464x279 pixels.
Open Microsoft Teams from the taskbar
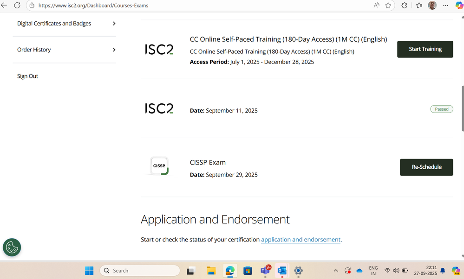265,270
